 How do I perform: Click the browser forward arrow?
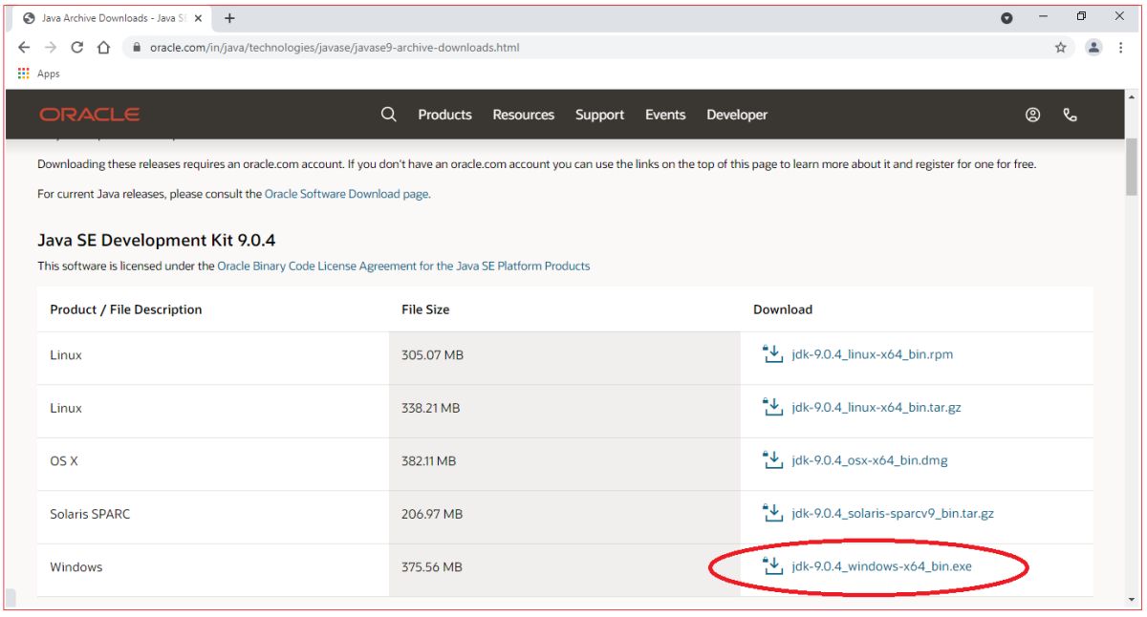pos(51,47)
